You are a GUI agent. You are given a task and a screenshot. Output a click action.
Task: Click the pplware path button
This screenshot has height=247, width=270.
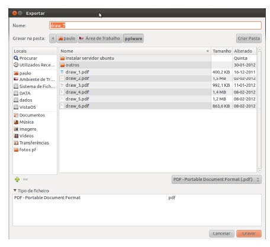(x=133, y=38)
